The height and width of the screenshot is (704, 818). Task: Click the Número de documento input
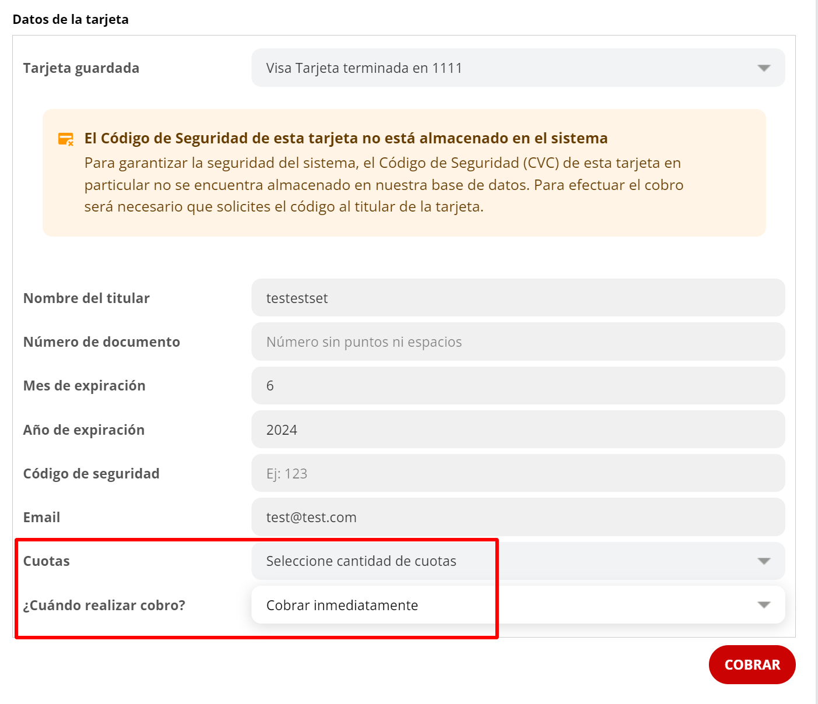tap(518, 342)
